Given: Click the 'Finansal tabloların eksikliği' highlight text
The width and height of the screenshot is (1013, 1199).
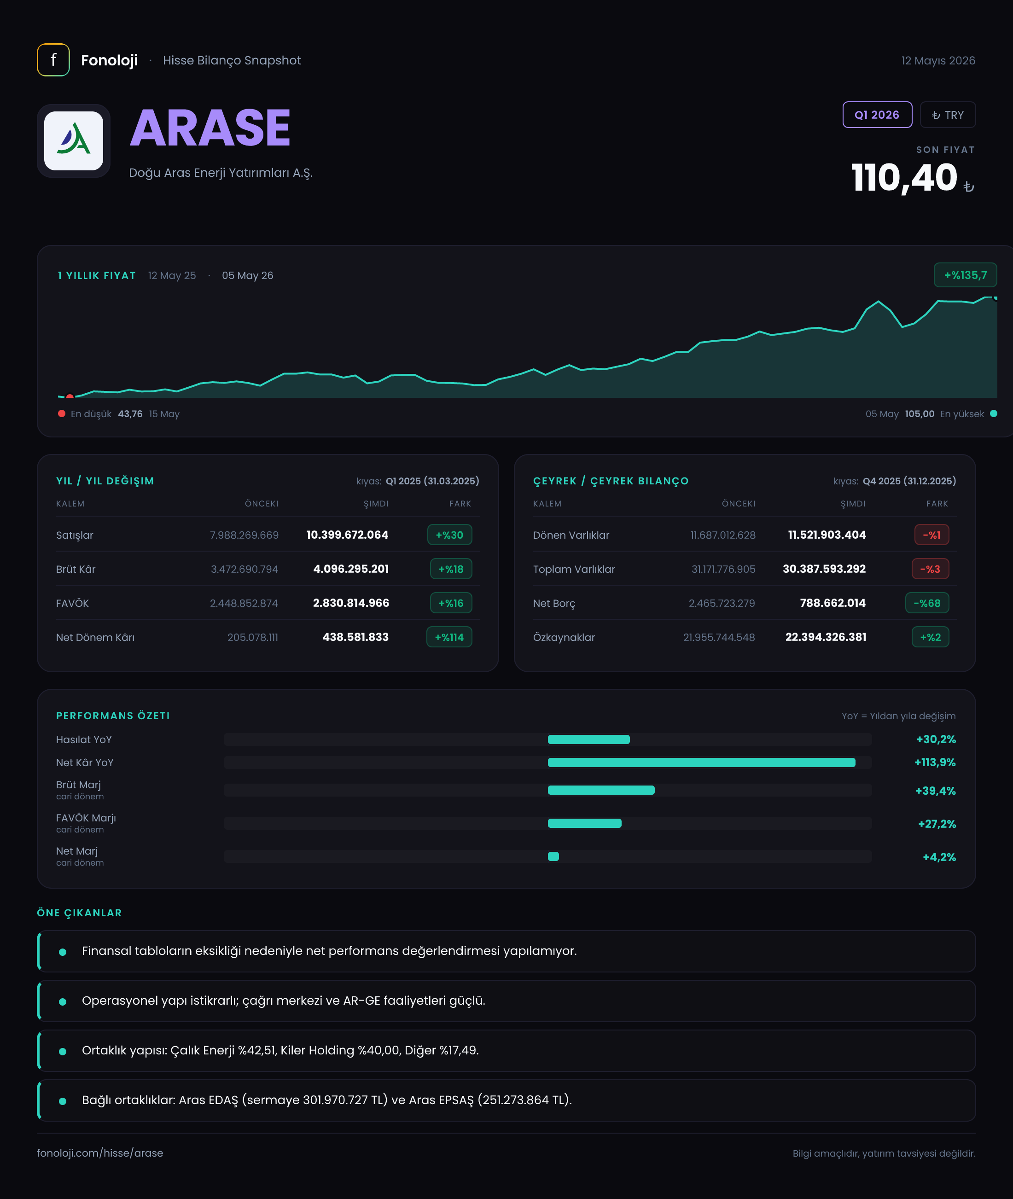Looking at the screenshot, I should [329, 951].
